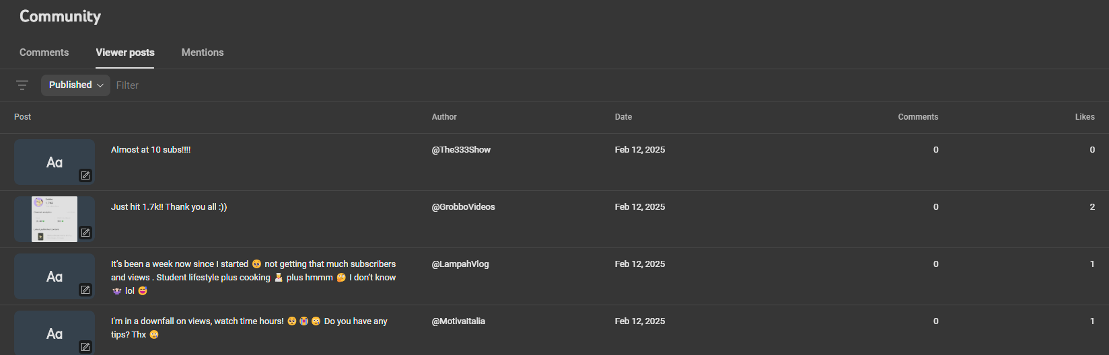The image size is (1109, 355).
Task: Open the Published status dropdown
Action: [x=71, y=85]
